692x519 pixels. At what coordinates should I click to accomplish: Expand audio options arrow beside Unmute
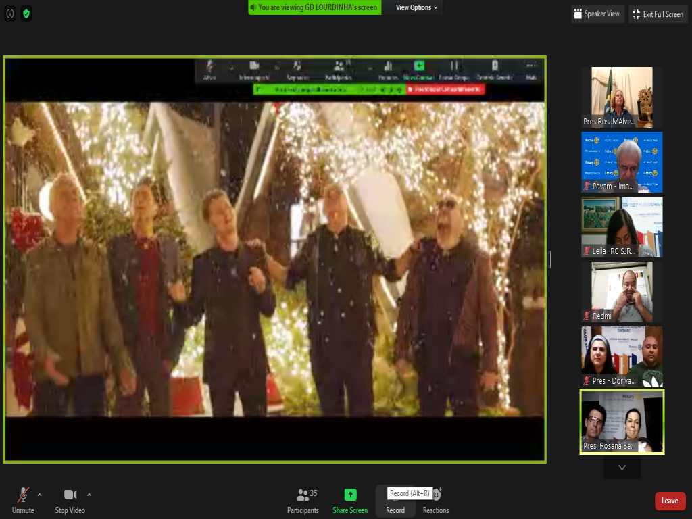(39, 495)
